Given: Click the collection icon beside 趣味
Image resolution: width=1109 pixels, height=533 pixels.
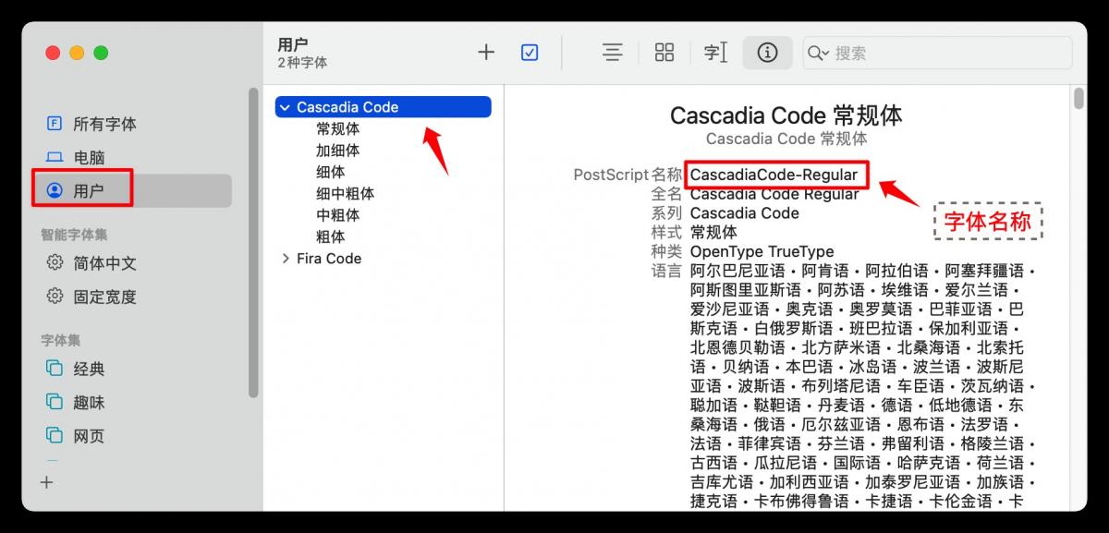Looking at the screenshot, I should 55,402.
